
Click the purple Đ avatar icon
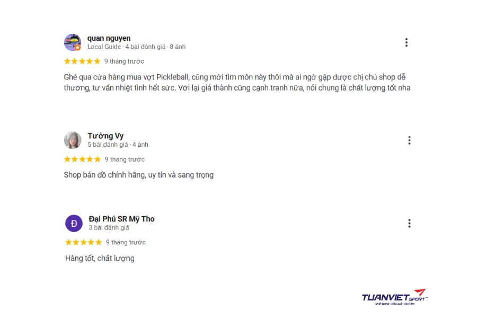74,223
